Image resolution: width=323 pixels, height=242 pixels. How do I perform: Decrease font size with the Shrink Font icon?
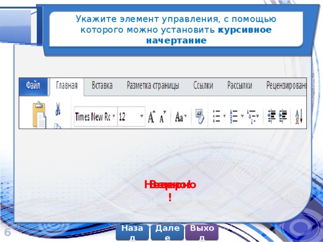[x=163, y=116]
